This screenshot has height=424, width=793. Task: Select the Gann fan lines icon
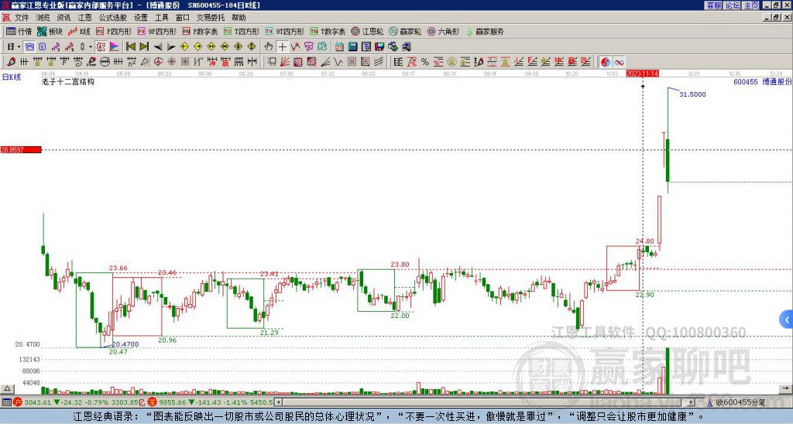[x=284, y=62]
